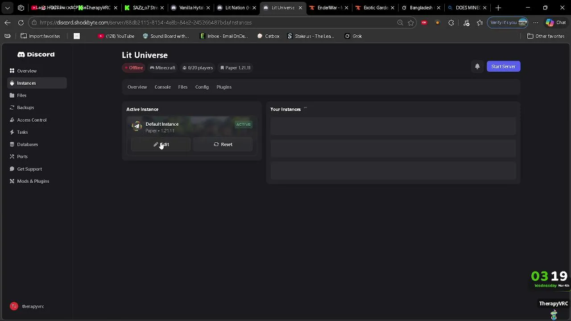The width and height of the screenshot is (571, 321).
Task: Click Verify it's you profile button
Action: [508, 22]
